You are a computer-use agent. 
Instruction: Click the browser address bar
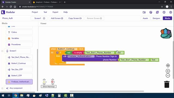tap(89, 7)
